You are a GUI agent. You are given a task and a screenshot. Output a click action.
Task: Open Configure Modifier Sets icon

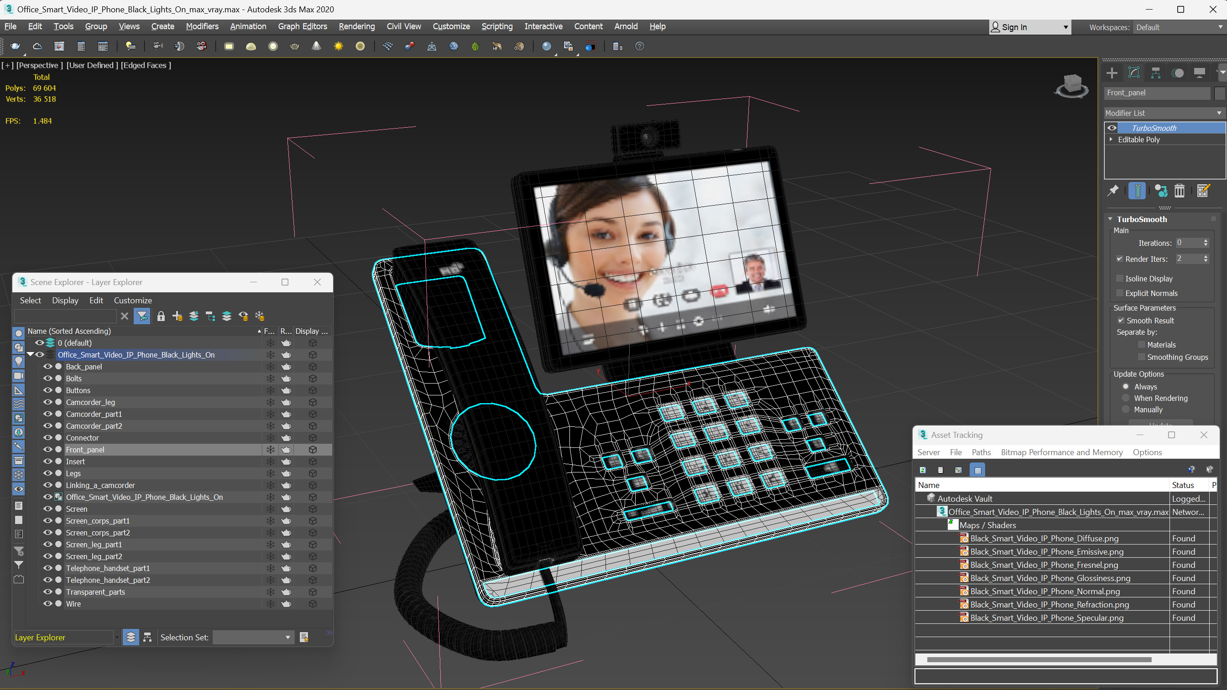click(x=1203, y=191)
